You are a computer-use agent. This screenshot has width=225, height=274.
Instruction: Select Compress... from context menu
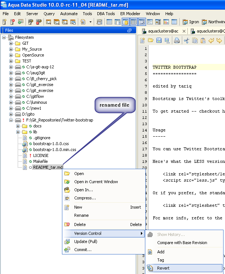pyautogui.click(x=104, y=198)
